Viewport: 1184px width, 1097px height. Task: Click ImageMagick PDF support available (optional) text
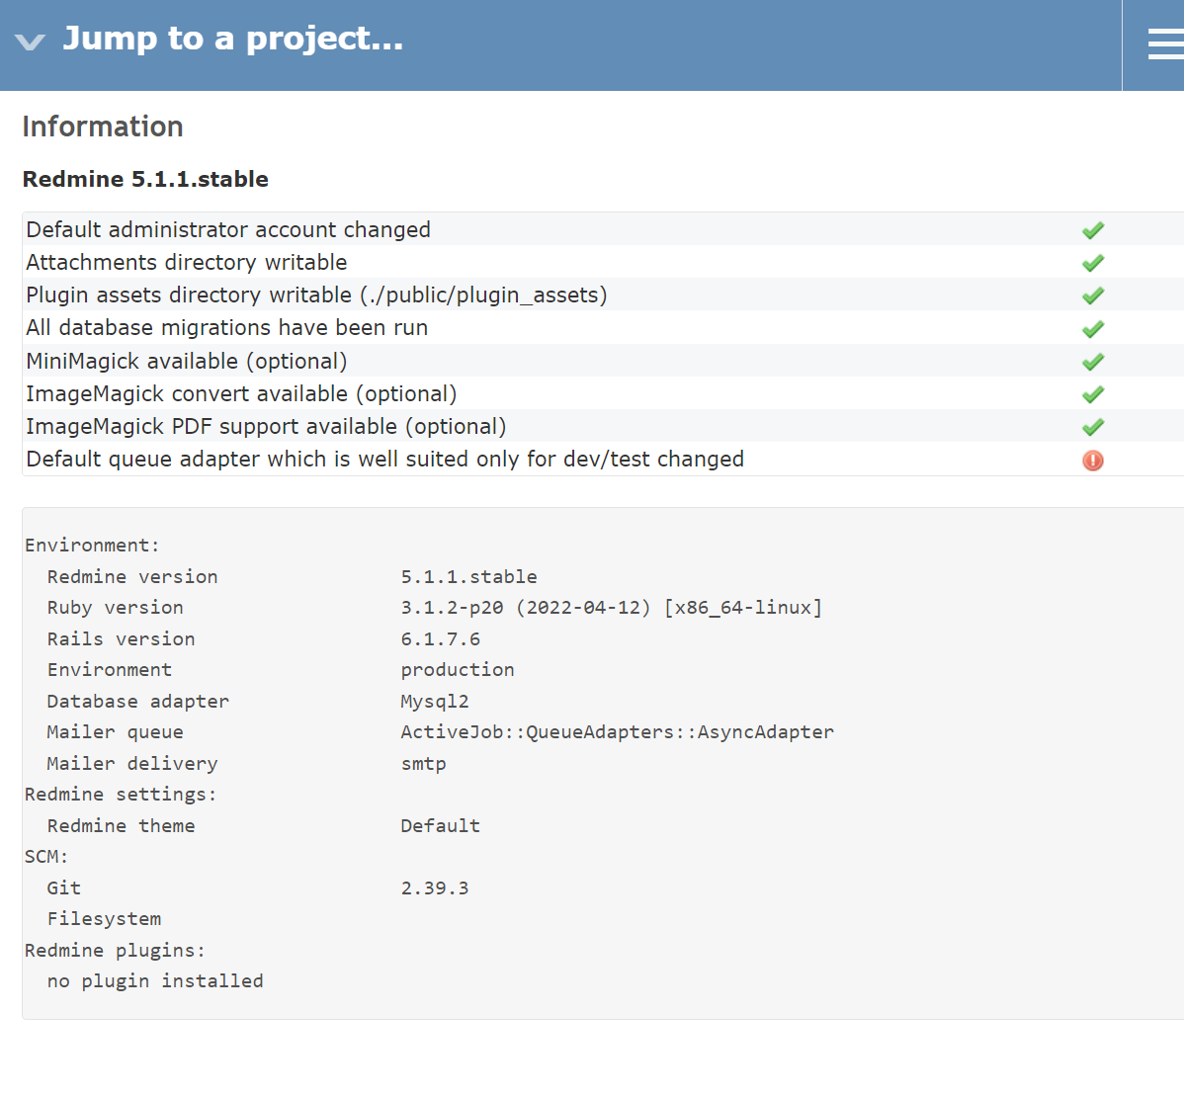click(266, 427)
